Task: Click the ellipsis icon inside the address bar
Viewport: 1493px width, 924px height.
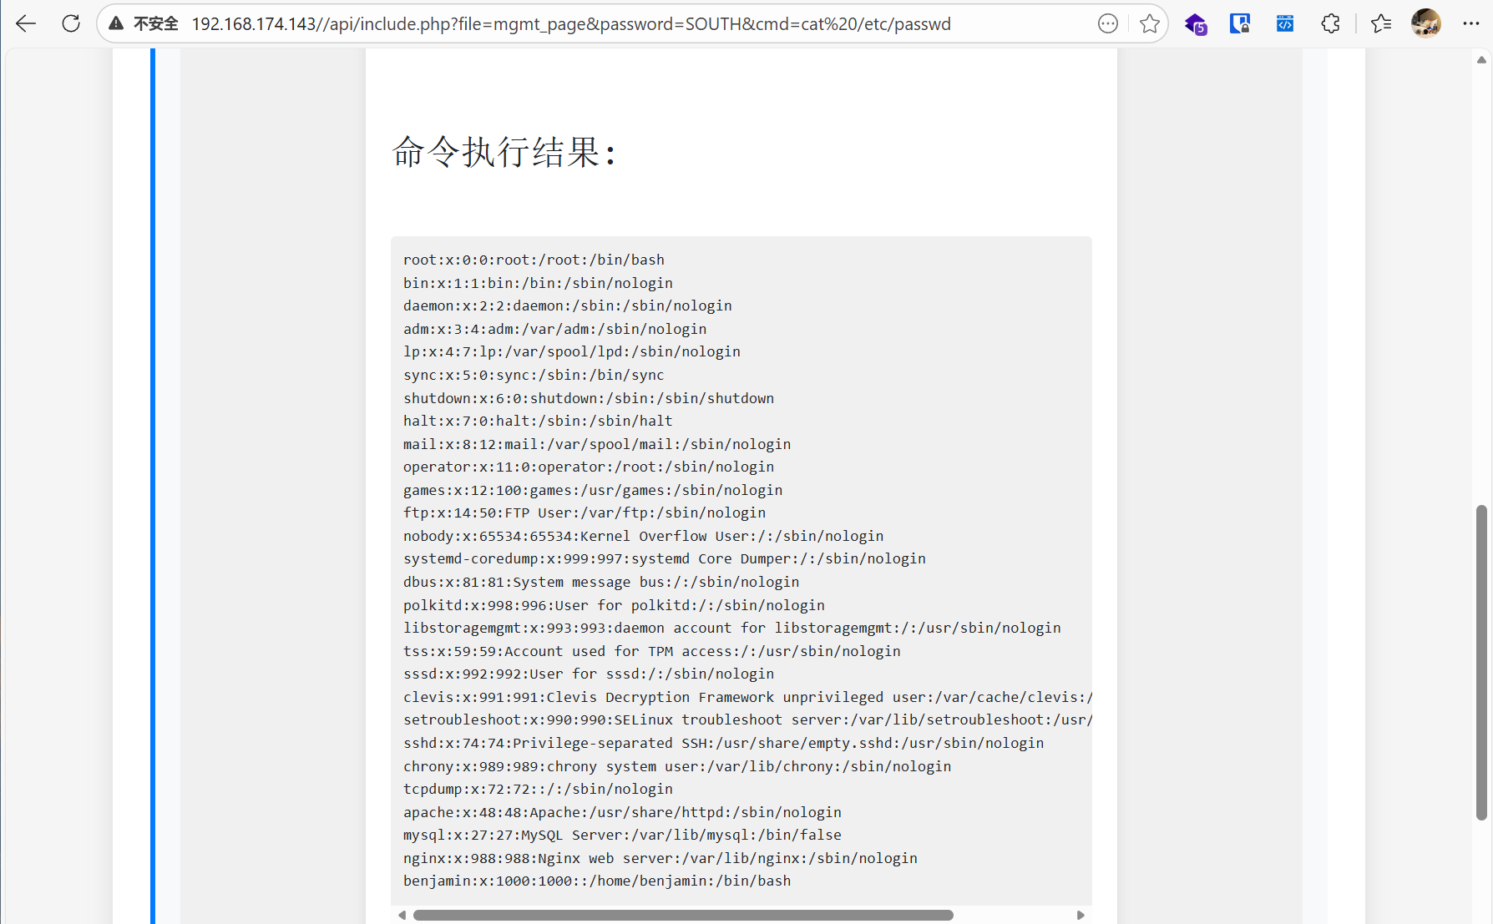Action: pyautogui.click(x=1107, y=23)
